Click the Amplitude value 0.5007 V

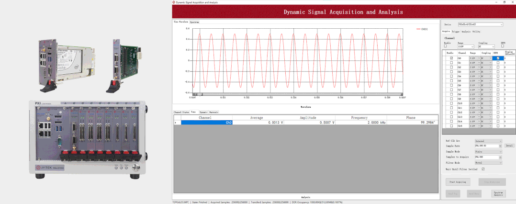[310, 123]
